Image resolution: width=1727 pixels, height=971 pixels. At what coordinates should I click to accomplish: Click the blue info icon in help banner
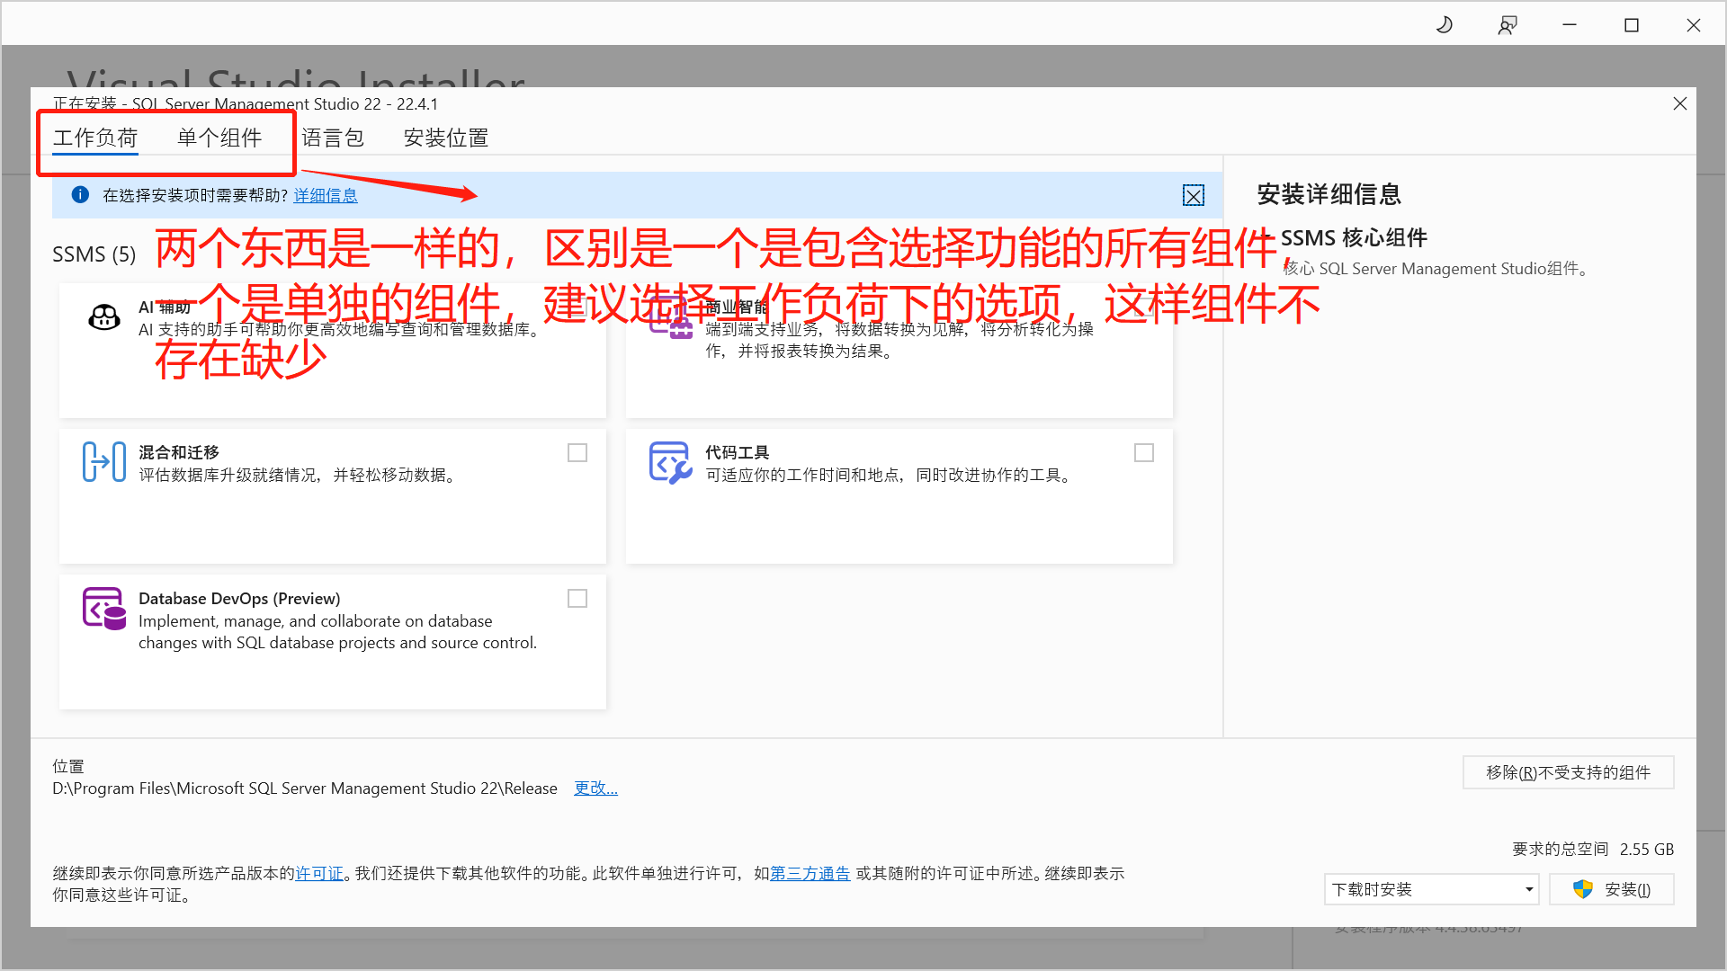(80, 195)
